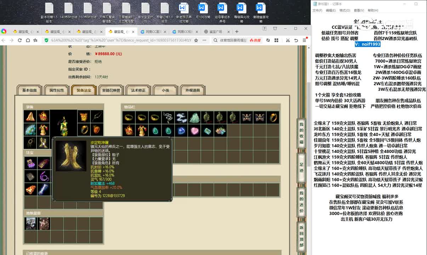
Task: Open the 文件 menu in Notepad
Action: tap(317, 11)
